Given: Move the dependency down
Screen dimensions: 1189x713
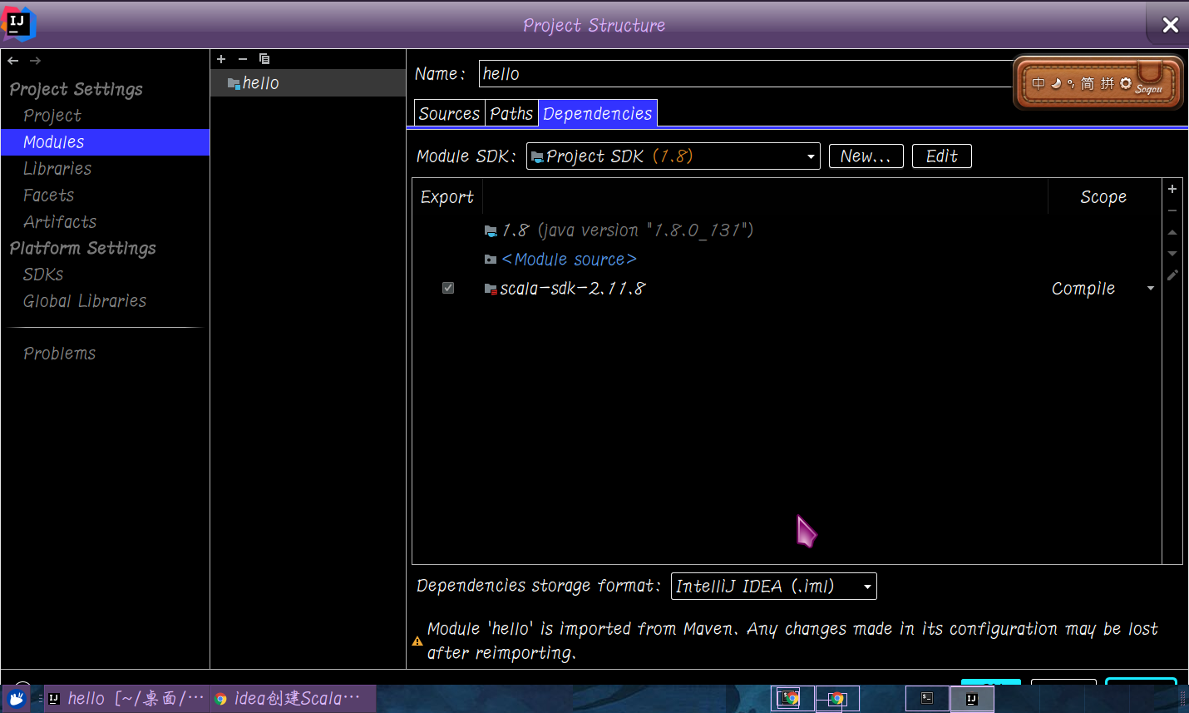Looking at the screenshot, I should [x=1172, y=254].
